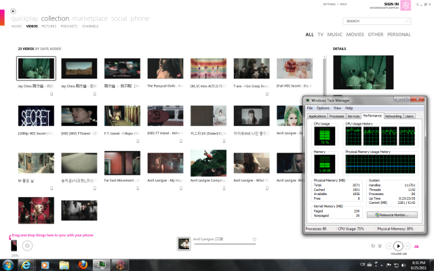Click the Details preview image
Image resolution: width=434 pixels, height=271 pixels.
363,72
